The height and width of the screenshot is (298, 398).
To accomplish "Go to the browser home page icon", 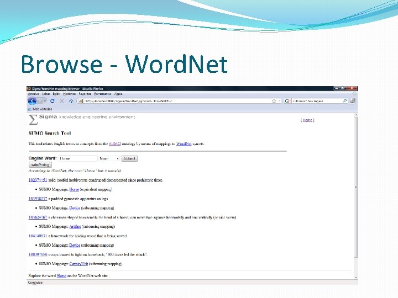I will [x=71, y=101].
